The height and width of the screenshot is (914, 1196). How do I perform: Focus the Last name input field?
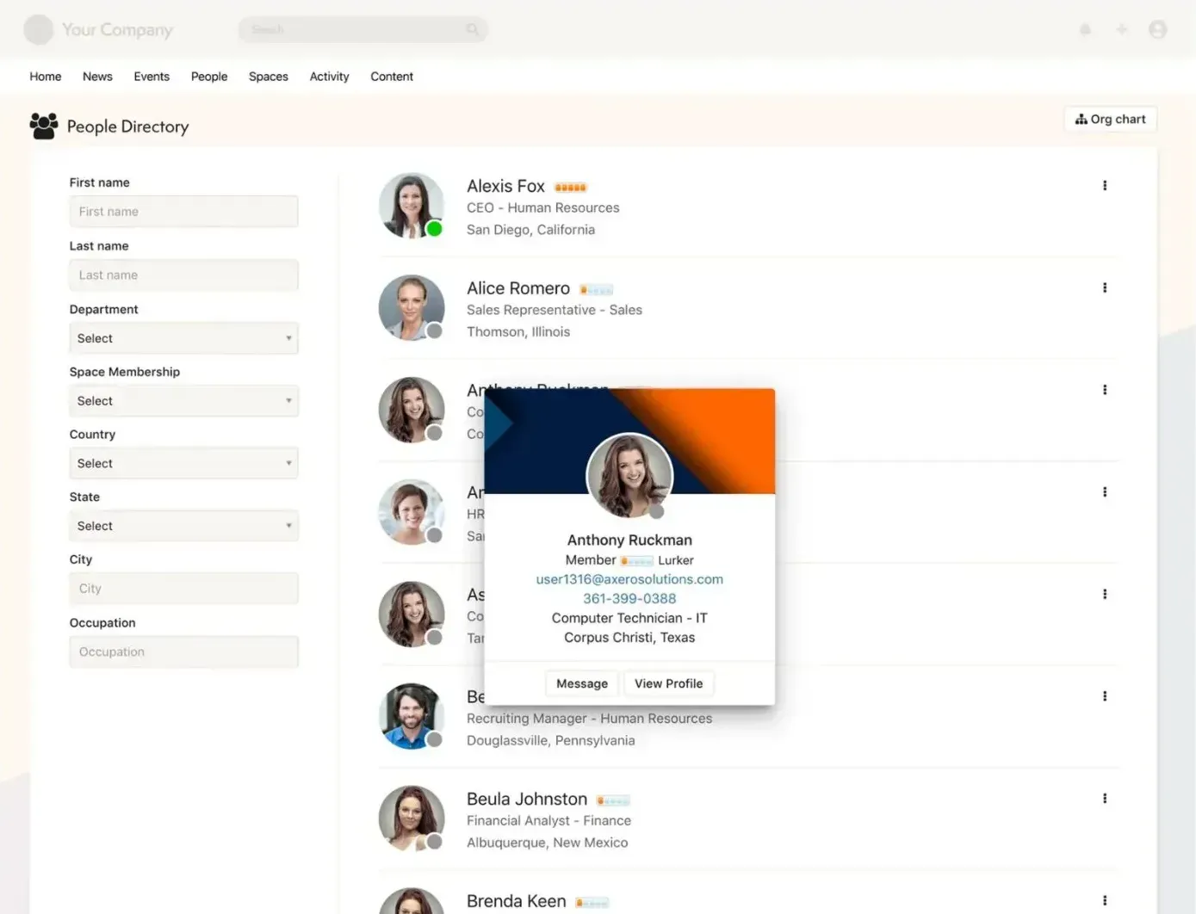pos(184,275)
